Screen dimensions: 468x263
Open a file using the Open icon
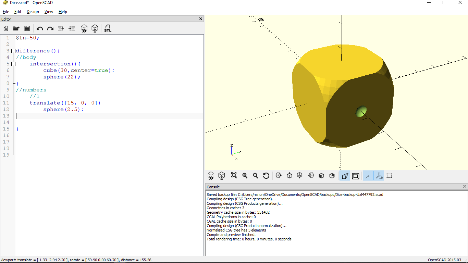pos(16,28)
